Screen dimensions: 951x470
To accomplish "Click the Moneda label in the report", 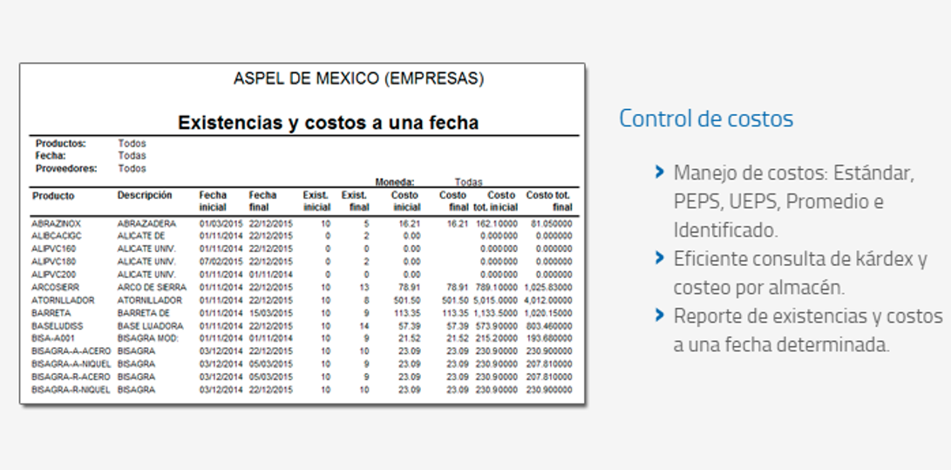I will [x=394, y=182].
